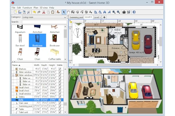175x116 pixels.
Task: Click the Undo arrow in toolbar
Action: point(34,12)
